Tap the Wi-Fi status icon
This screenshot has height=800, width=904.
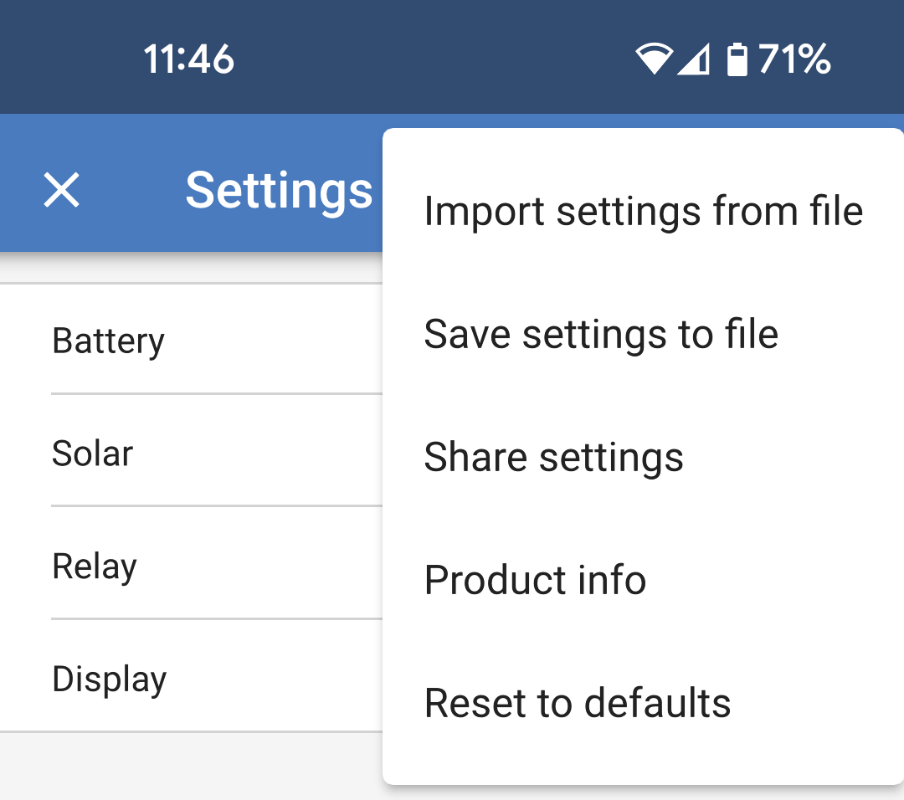pos(653,60)
